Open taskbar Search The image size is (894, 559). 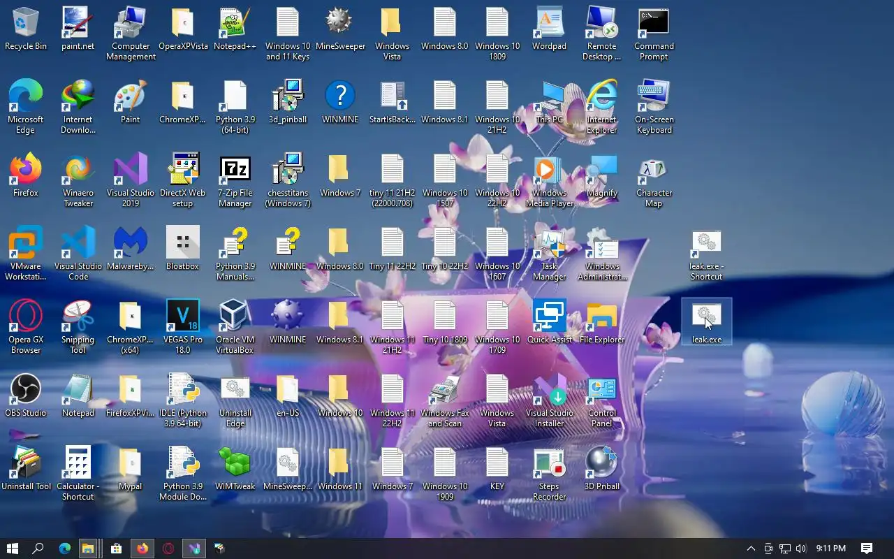point(38,549)
